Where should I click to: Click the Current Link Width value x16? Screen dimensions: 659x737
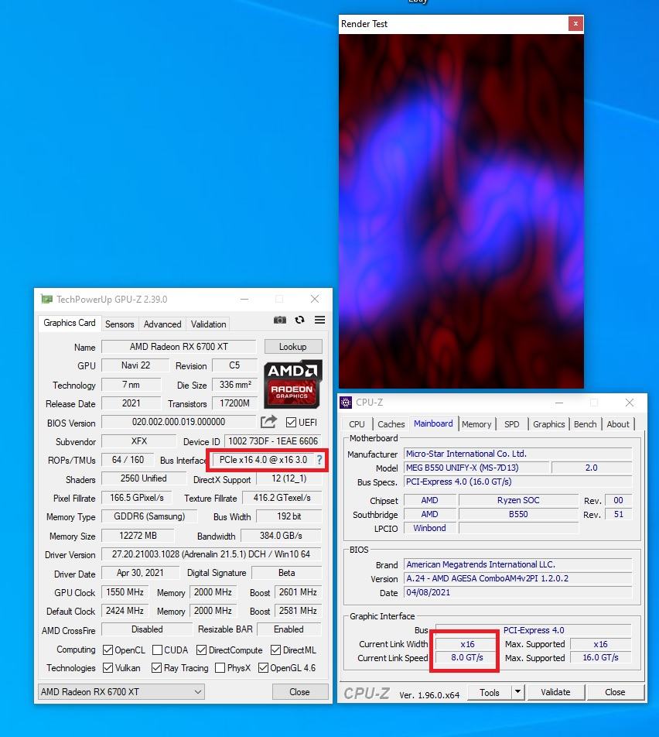point(467,644)
